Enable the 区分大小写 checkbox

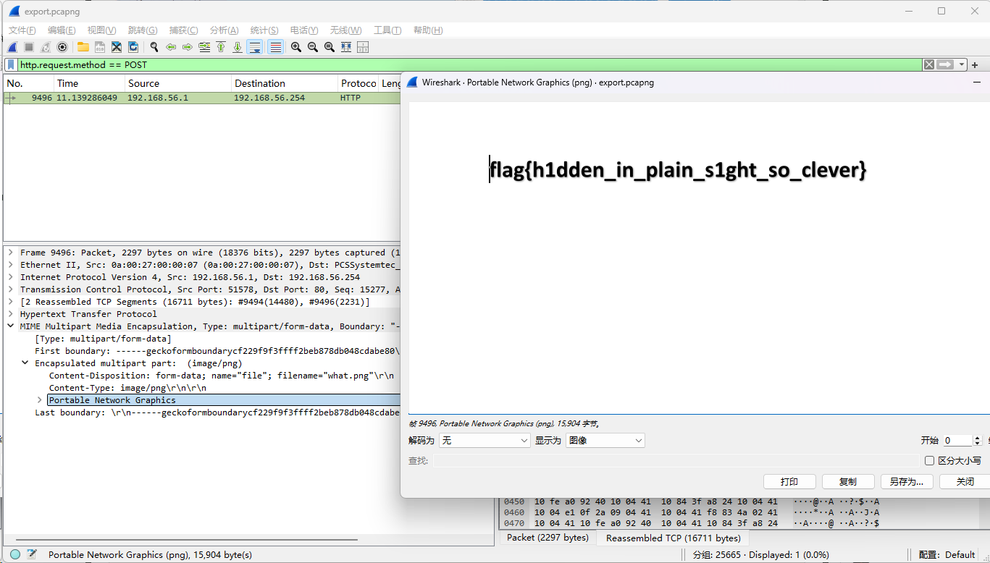[x=930, y=461]
